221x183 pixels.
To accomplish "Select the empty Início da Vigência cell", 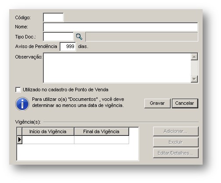I will 48,140.
